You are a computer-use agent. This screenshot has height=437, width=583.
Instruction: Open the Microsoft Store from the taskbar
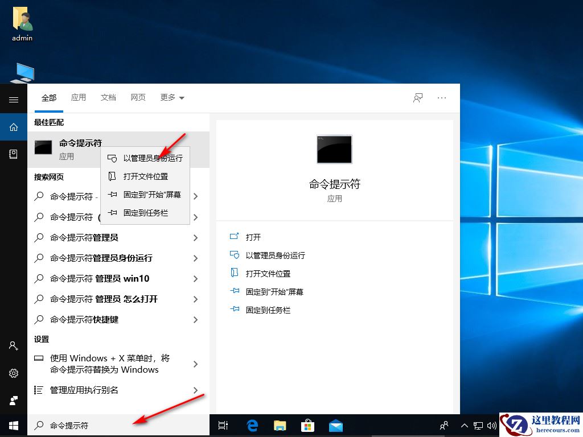click(307, 425)
